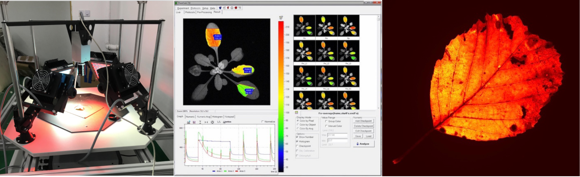Click the red lightning flash toolbar icon
Viewport: 580px width, 177px height.
point(228,8)
